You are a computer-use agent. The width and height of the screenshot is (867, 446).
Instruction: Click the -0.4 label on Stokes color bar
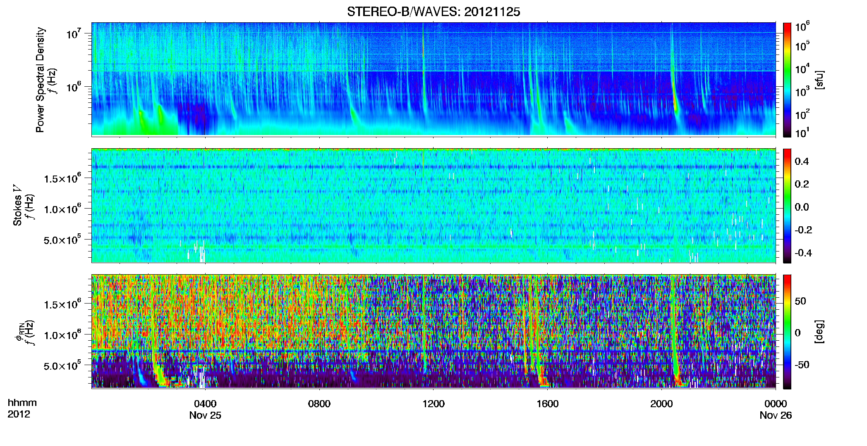click(x=803, y=253)
